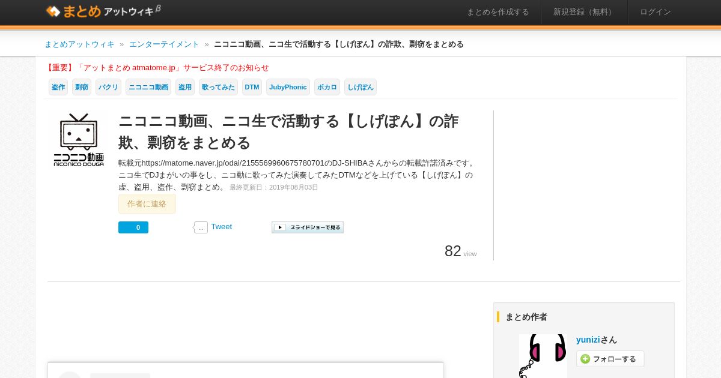Select the 盗用 tag
The image size is (721, 378).
tap(185, 87)
